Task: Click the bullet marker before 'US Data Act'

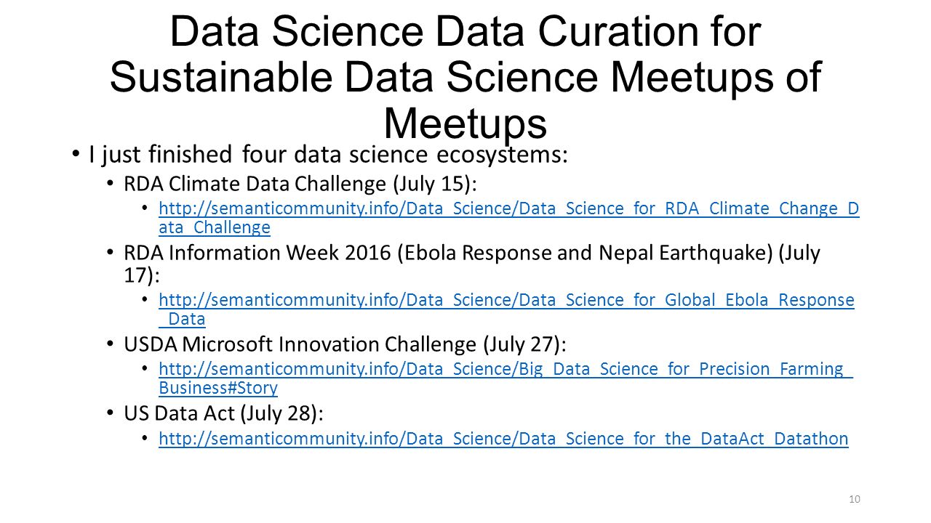Action: pos(110,413)
